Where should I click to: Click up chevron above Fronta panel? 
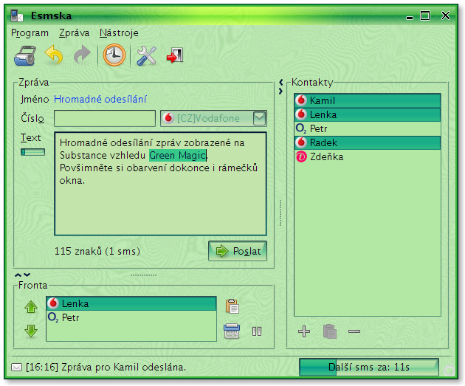tap(18, 275)
